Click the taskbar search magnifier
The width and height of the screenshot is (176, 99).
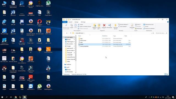click(7, 97)
